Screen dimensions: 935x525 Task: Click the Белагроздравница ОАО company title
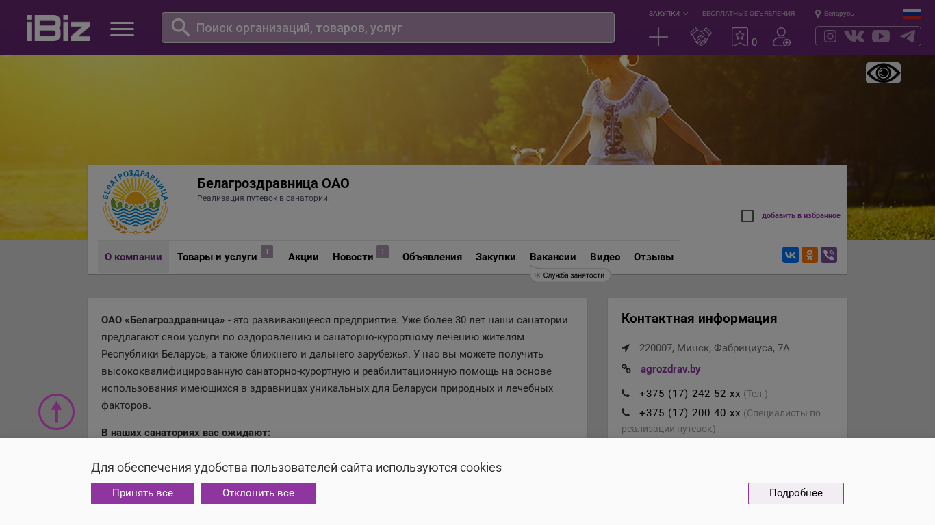[273, 183]
